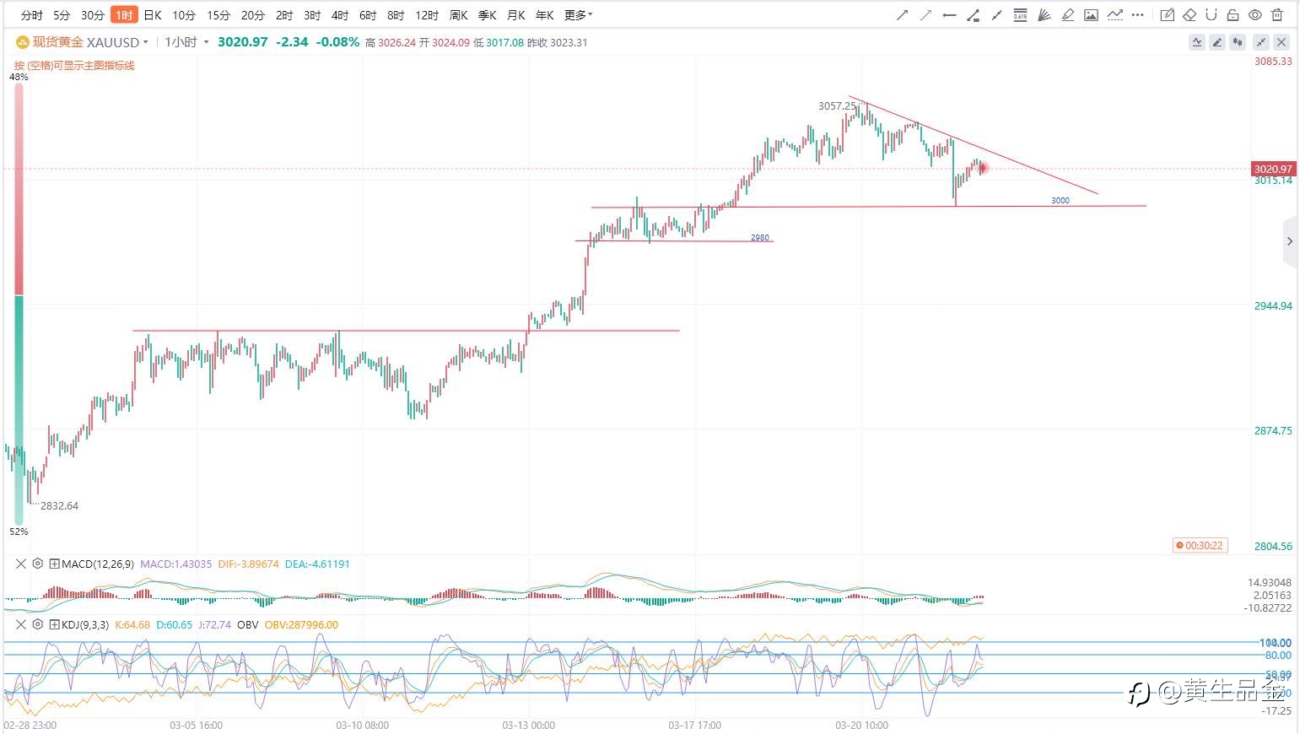The height and width of the screenshot is (734, 1300).
Task: Switch to the 季K timeframe
Action: (487, 15)
